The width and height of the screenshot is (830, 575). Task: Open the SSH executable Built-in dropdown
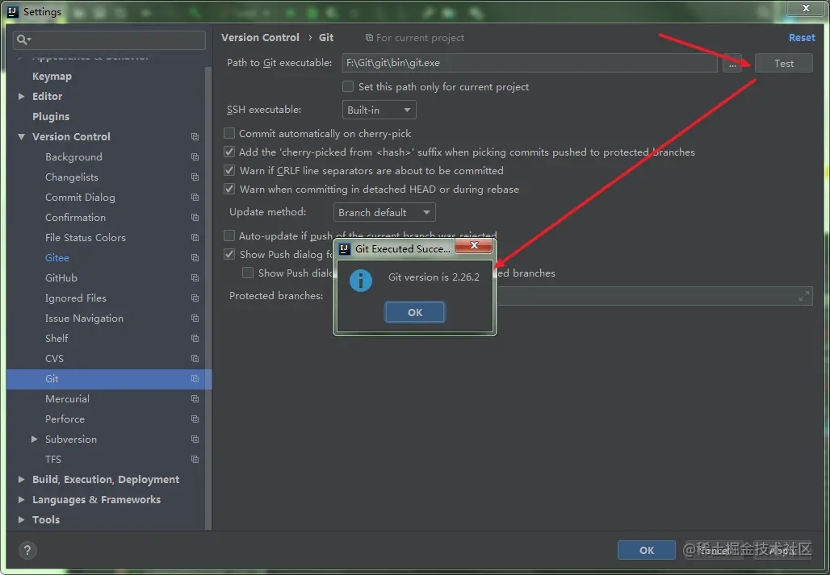click(x=379, y=110)
